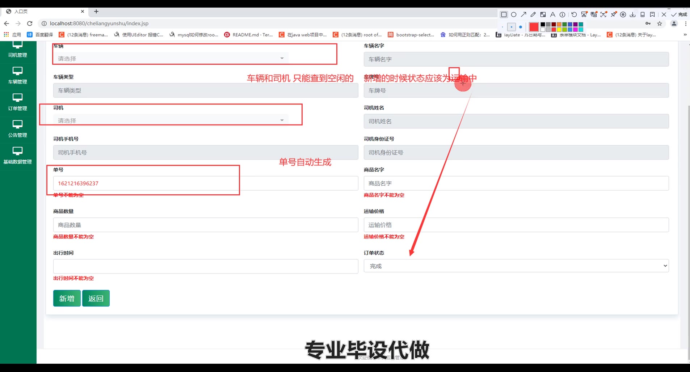Select the pencil drawing tool
The width and height of the screenshot is (690, 372).
point(533,14)
